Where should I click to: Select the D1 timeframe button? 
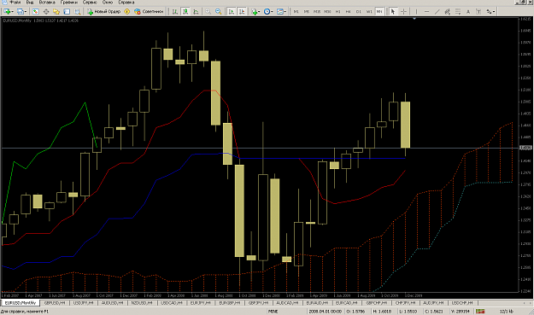pos(359,12)
